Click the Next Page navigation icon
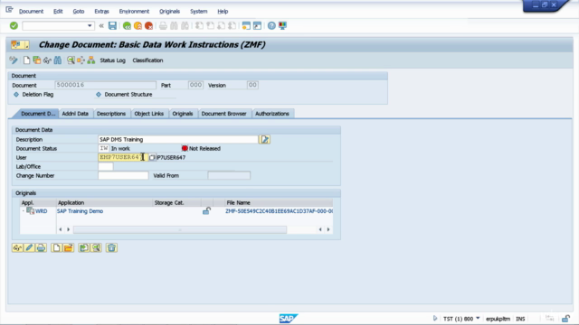The width and height of the screenshot is (579, 325). [x=221, y=25]
